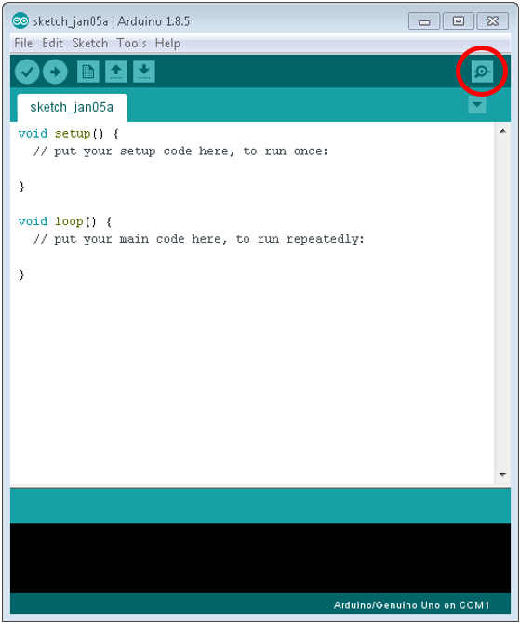This screenshot has width=520, height=623.
Task: Open the Edit menu
Action: 52,43
